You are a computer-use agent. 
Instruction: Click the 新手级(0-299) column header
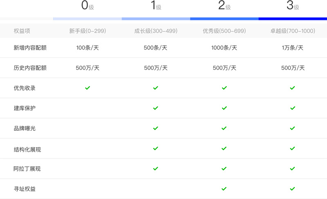87,31
